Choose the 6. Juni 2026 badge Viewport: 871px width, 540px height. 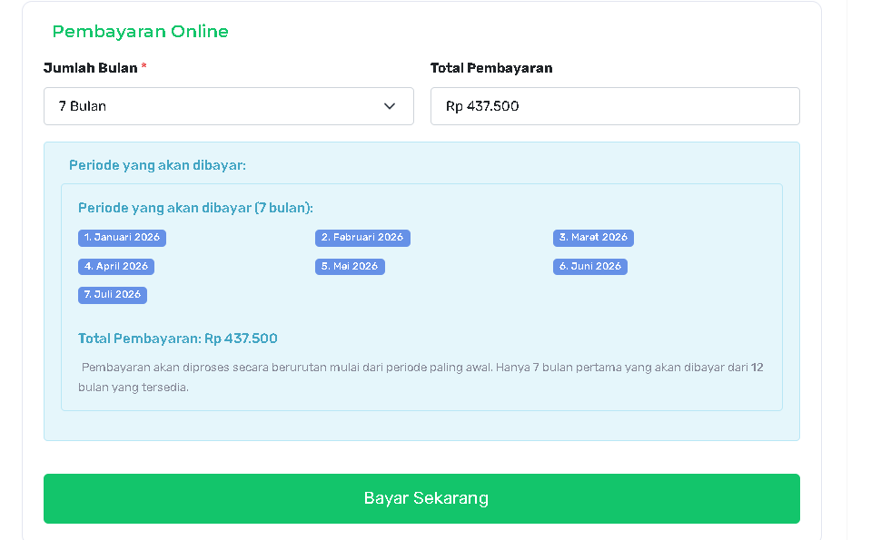pos(589,267)
